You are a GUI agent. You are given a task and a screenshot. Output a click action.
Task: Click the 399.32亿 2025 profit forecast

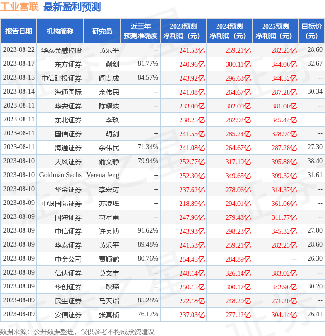click(x=284, y=176)
